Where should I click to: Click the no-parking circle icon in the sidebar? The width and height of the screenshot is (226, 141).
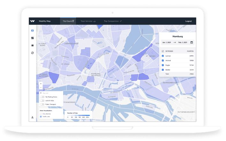[33, 53]
